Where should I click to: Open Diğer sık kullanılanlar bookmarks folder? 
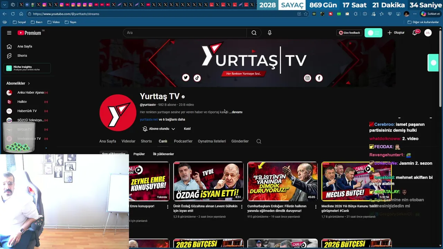[423, 22]
